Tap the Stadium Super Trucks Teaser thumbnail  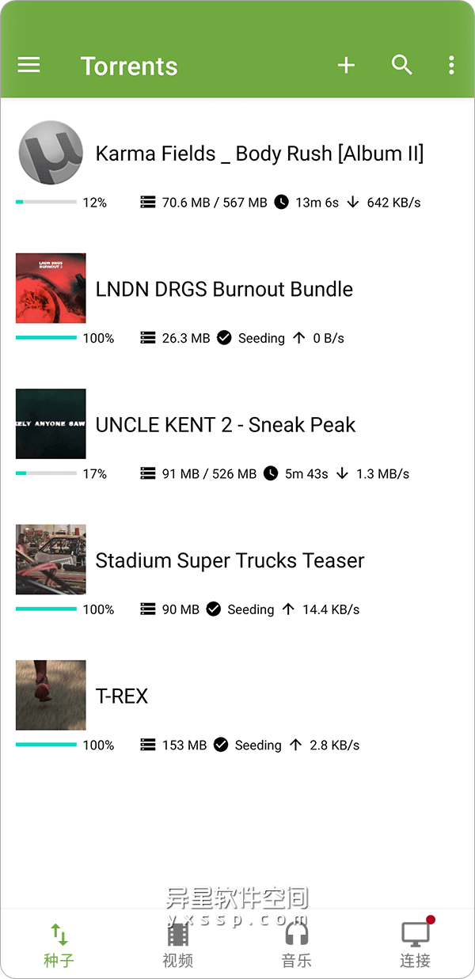pos(51,559)
